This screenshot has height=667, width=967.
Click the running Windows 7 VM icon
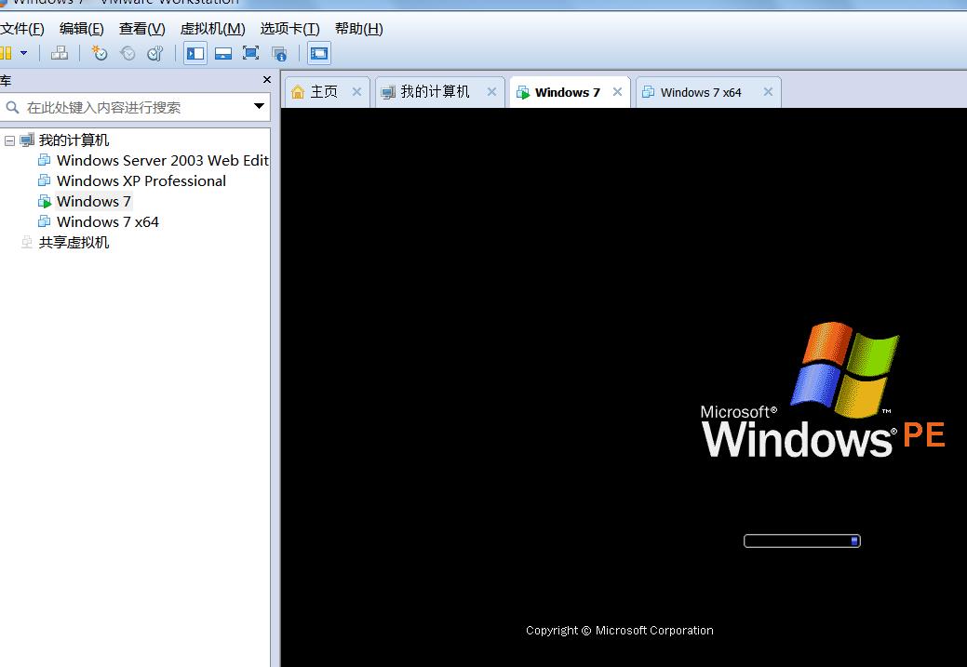tap(45, 201)
